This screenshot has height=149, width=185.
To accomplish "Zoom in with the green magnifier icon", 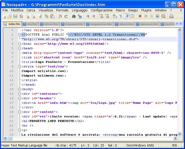I will (87, 16).
